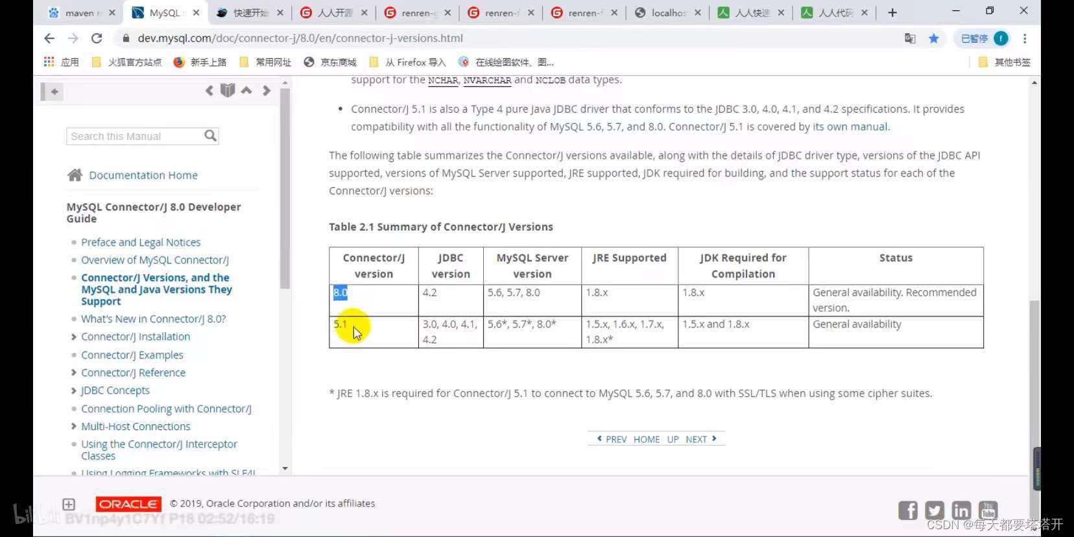Open the 其他书签 folder
This screenshot has height=537, width=1074.
click(1004, 62)
